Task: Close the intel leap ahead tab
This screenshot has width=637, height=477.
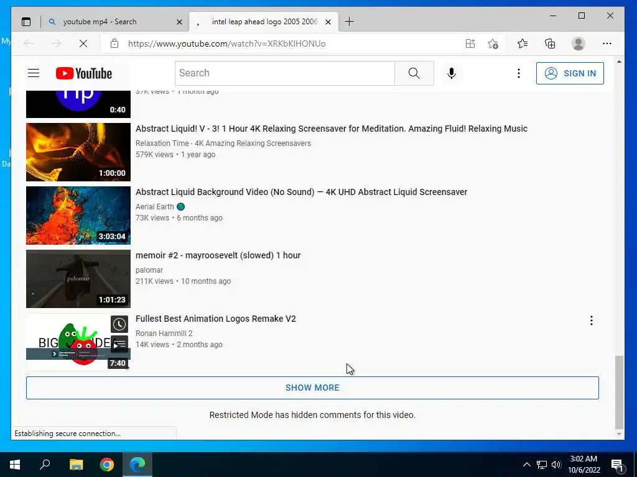Action: (x=328, y=22)
